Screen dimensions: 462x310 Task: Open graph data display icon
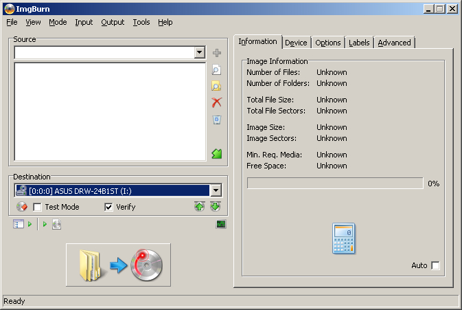221,225
